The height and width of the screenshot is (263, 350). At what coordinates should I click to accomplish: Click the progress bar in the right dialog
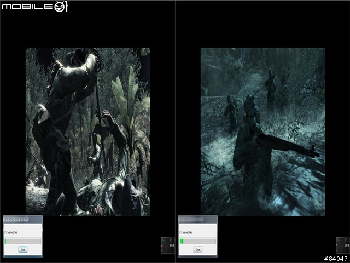coord(198,241)
